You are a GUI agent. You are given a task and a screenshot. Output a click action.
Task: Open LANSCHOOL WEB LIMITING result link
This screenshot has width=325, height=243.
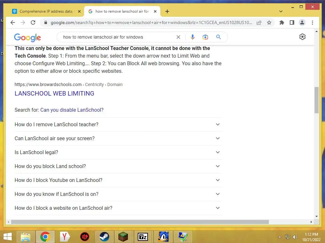click(54, 93)
